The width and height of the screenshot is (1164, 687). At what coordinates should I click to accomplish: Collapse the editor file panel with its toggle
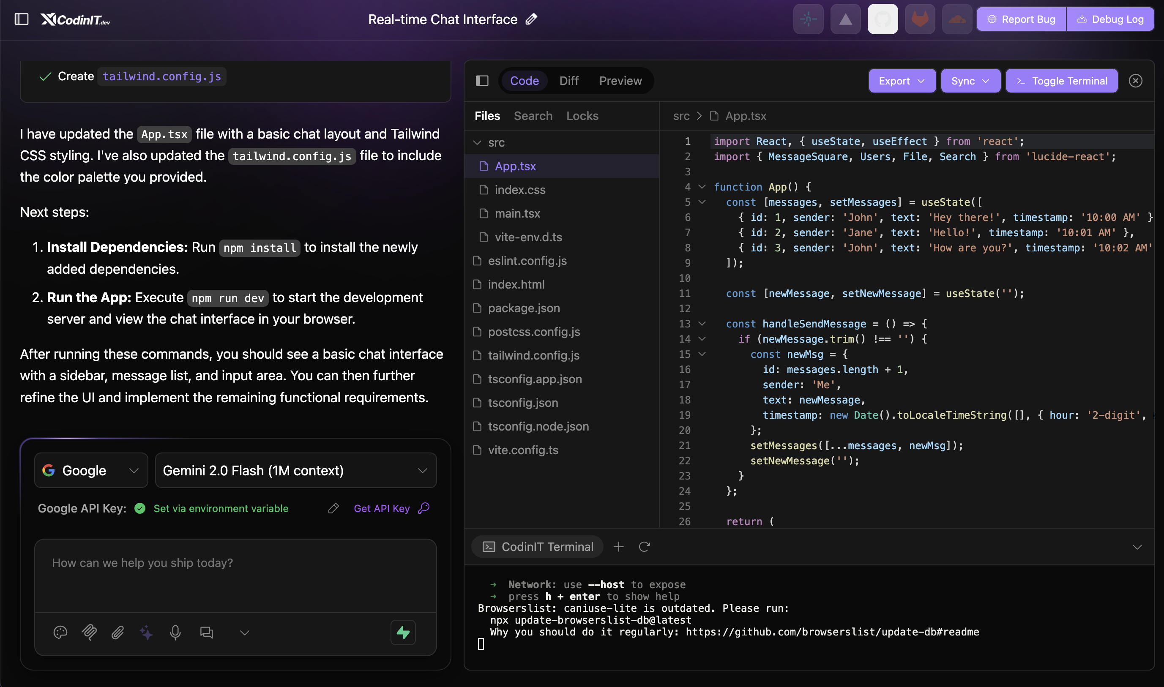pos(482,81)
